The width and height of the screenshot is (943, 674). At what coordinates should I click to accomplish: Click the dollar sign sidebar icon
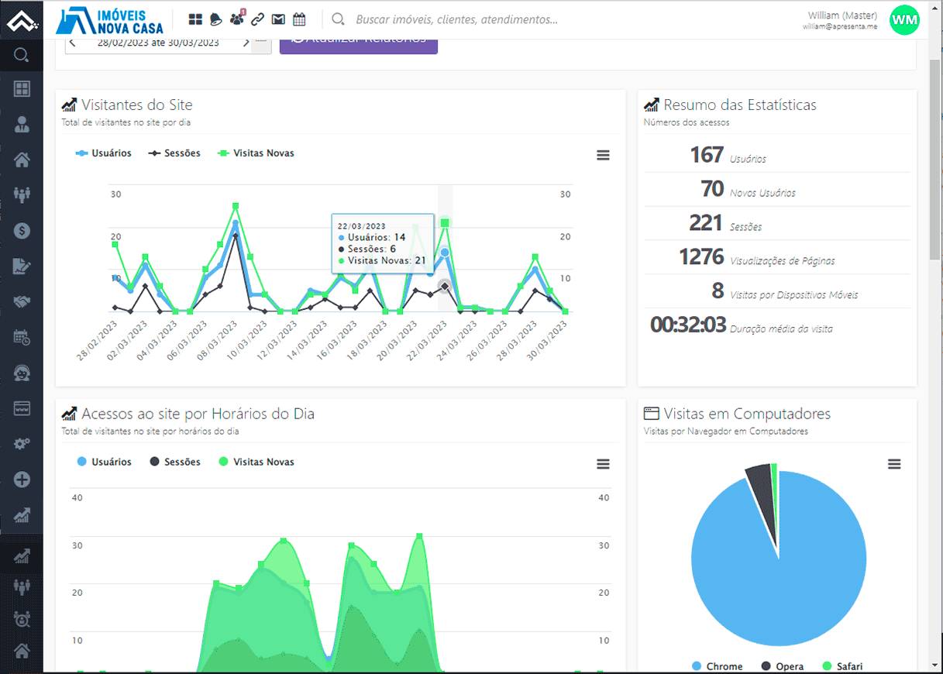tap(22, 230)
